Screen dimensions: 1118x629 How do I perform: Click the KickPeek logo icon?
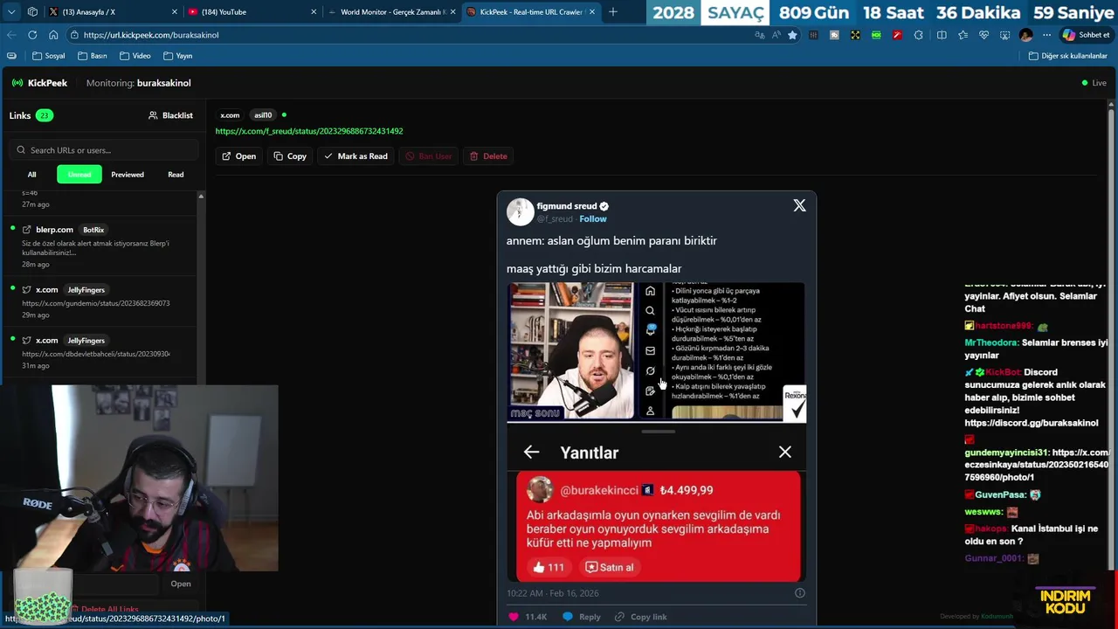(17, 83)
